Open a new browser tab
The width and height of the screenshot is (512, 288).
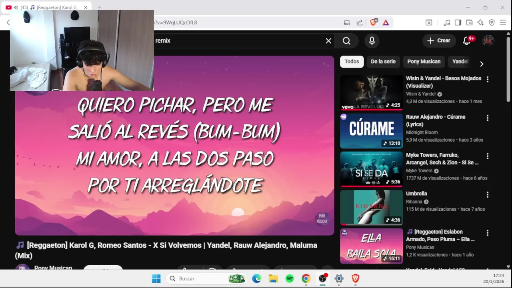point(99,7)
